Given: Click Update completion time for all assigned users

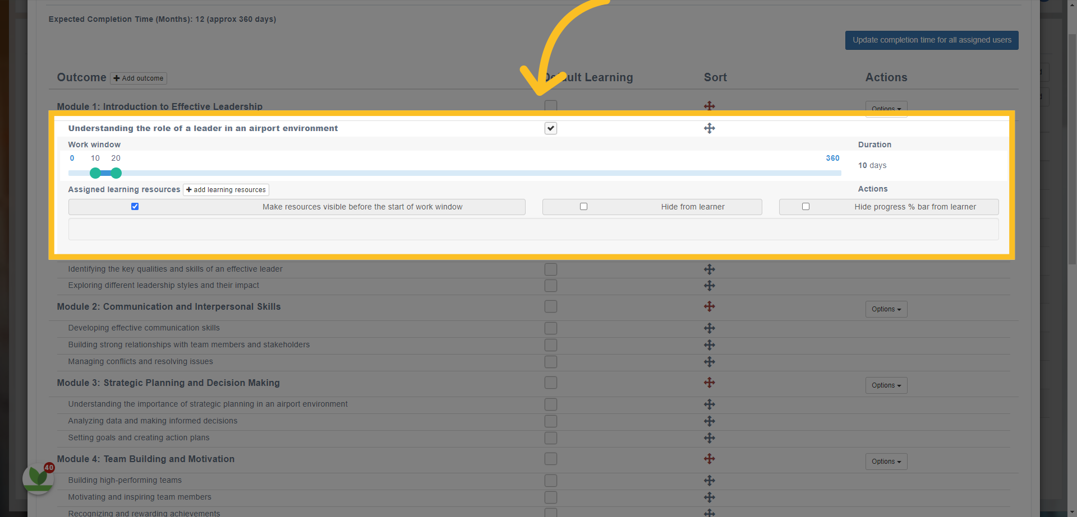Looking at the screenshot, I should click(x=932, y=40).
